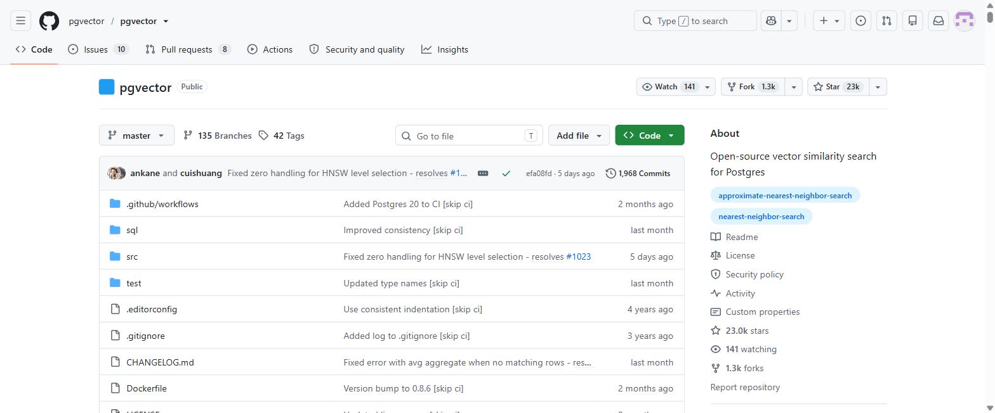Open the CHANGELOG.md file

160,362
